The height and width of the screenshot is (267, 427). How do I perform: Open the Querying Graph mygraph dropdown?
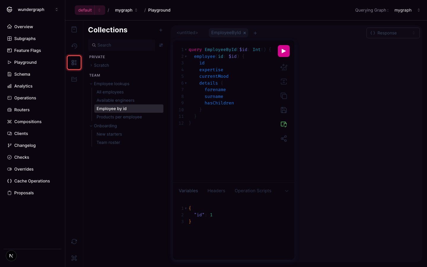(407, 10)
